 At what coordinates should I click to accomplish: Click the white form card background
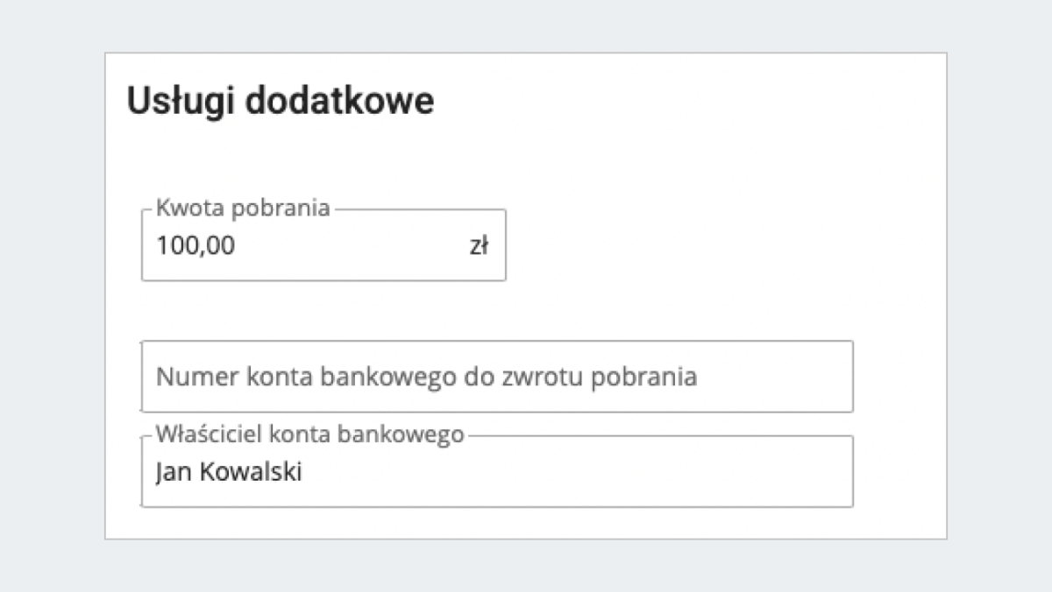[701, 175]
